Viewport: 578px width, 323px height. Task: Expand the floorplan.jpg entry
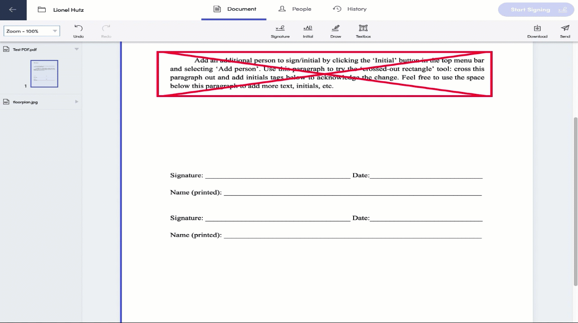[76, 102]
